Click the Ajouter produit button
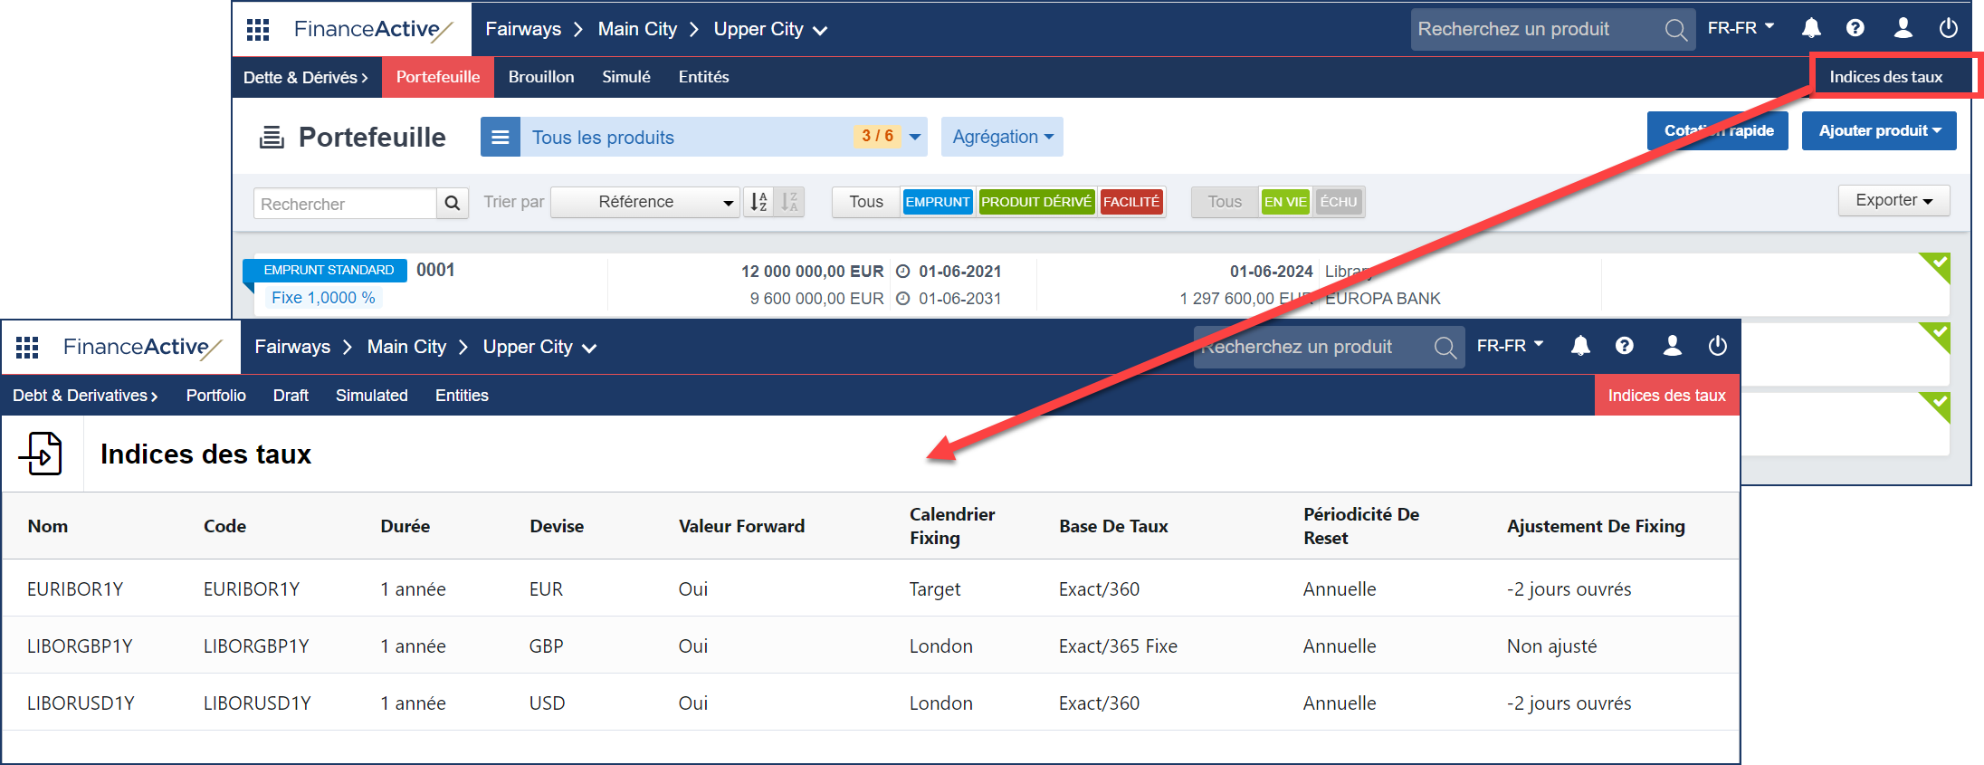Image resolution: width=1984 pixels, height=765 pixels. (1878, 130)
